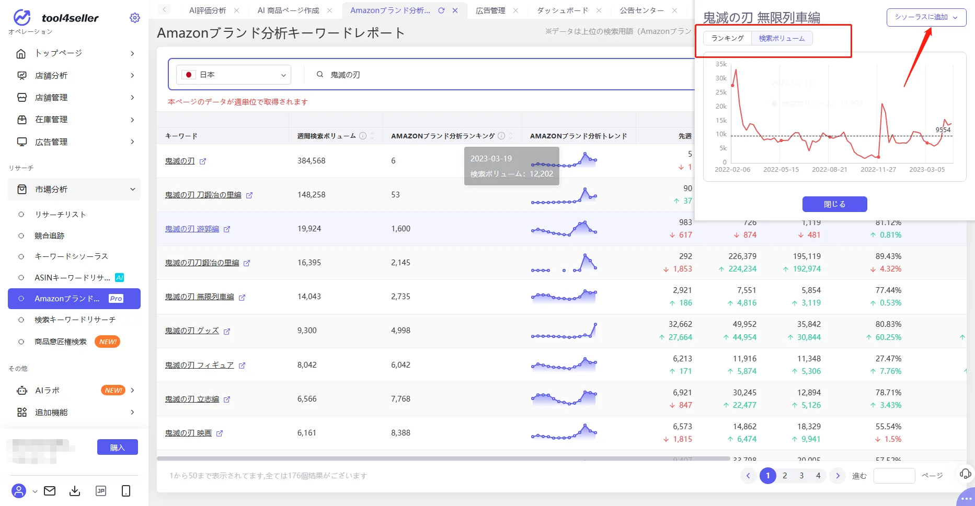Image resolution: width=975 pixels, height=506 pixels.
Task: Open external link icon for 鬼滅の刃 映画
Action: (220, 433)
